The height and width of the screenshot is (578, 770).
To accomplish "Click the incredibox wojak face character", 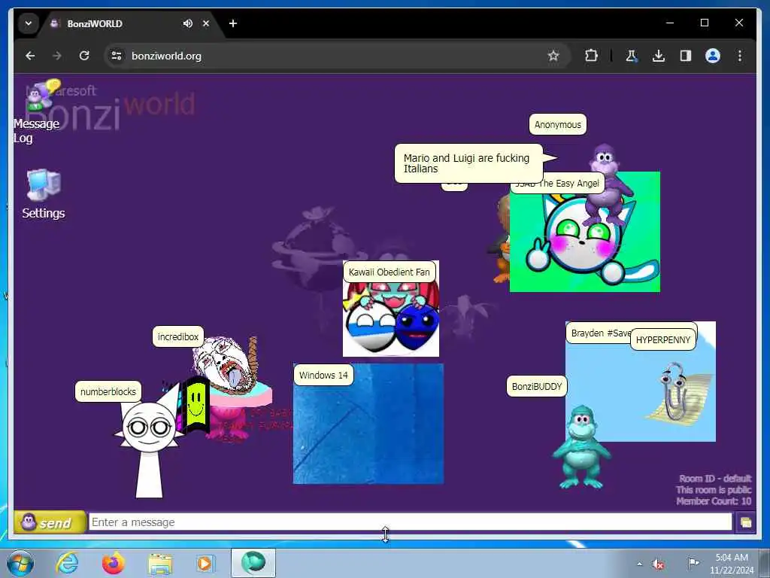I will tap(227, 365).
